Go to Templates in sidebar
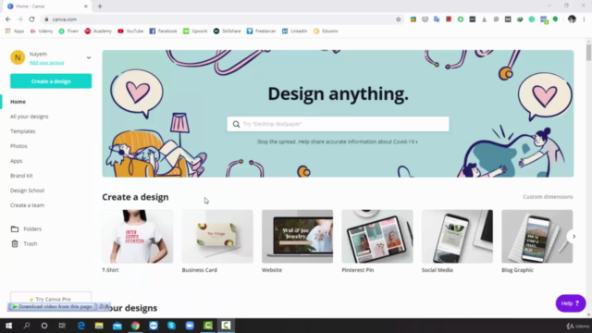 [22, 131]
